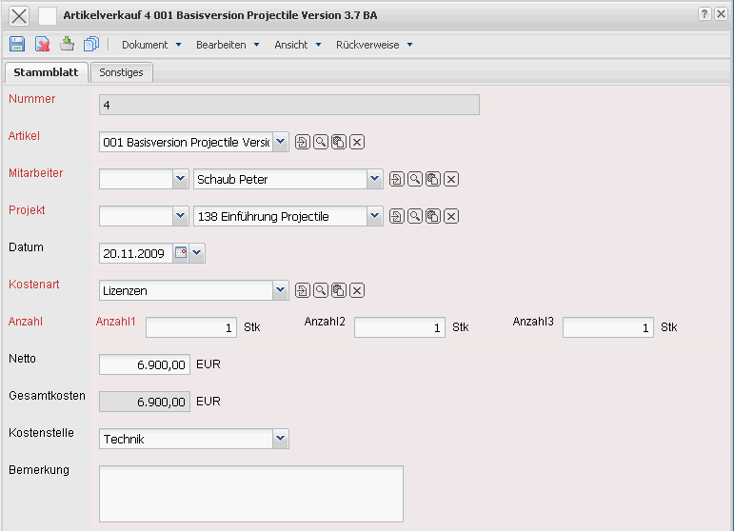Switch to the Stammblatt tab
Viewport: 734px width, 531px height.
(46, 72)
